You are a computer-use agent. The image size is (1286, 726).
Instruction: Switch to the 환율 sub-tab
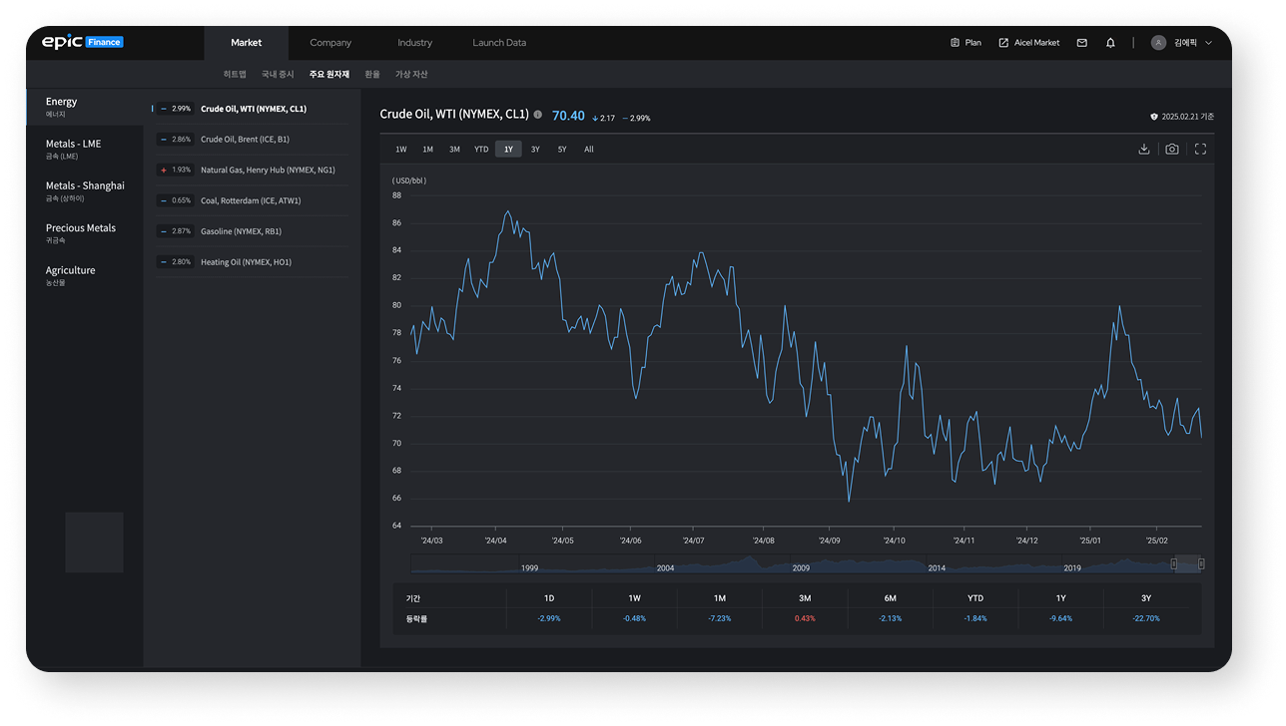pyautogui.click(x=372, y=75)
